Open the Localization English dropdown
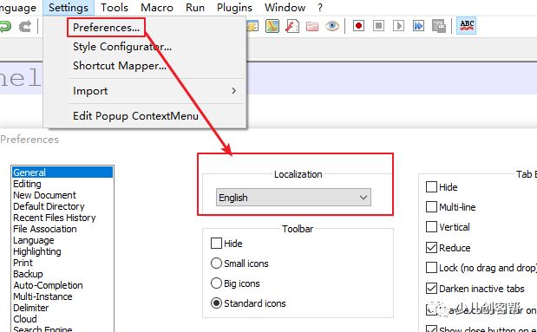This screenshot has height=332, width=537. [x=293, y=198]
